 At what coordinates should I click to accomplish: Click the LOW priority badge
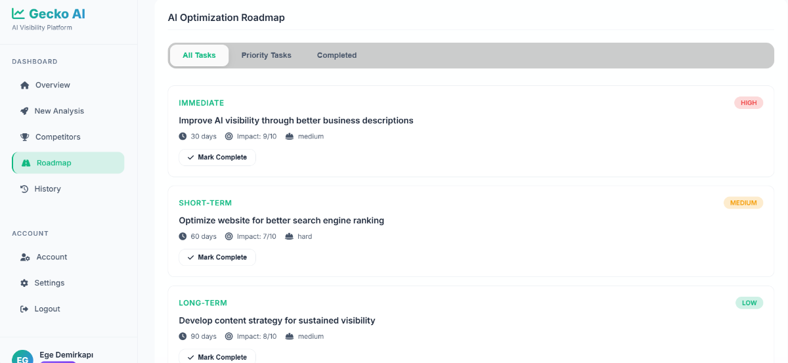tap(749, 303)
